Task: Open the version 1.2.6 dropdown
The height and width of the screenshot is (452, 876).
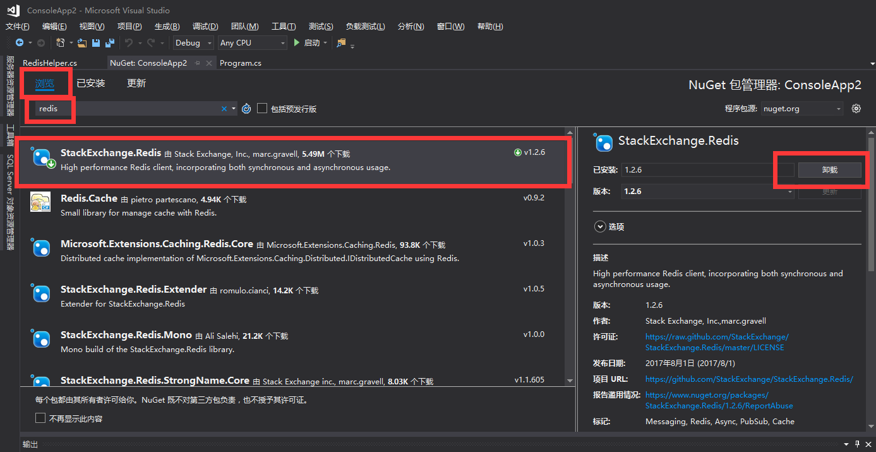Action: [x=707, y=192]
